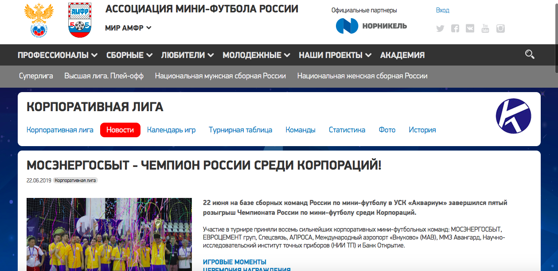Image resolution: width=558 pixels, height=271 pixels.
Task: Open the Норникель partner logo
Action: (371, 26)
